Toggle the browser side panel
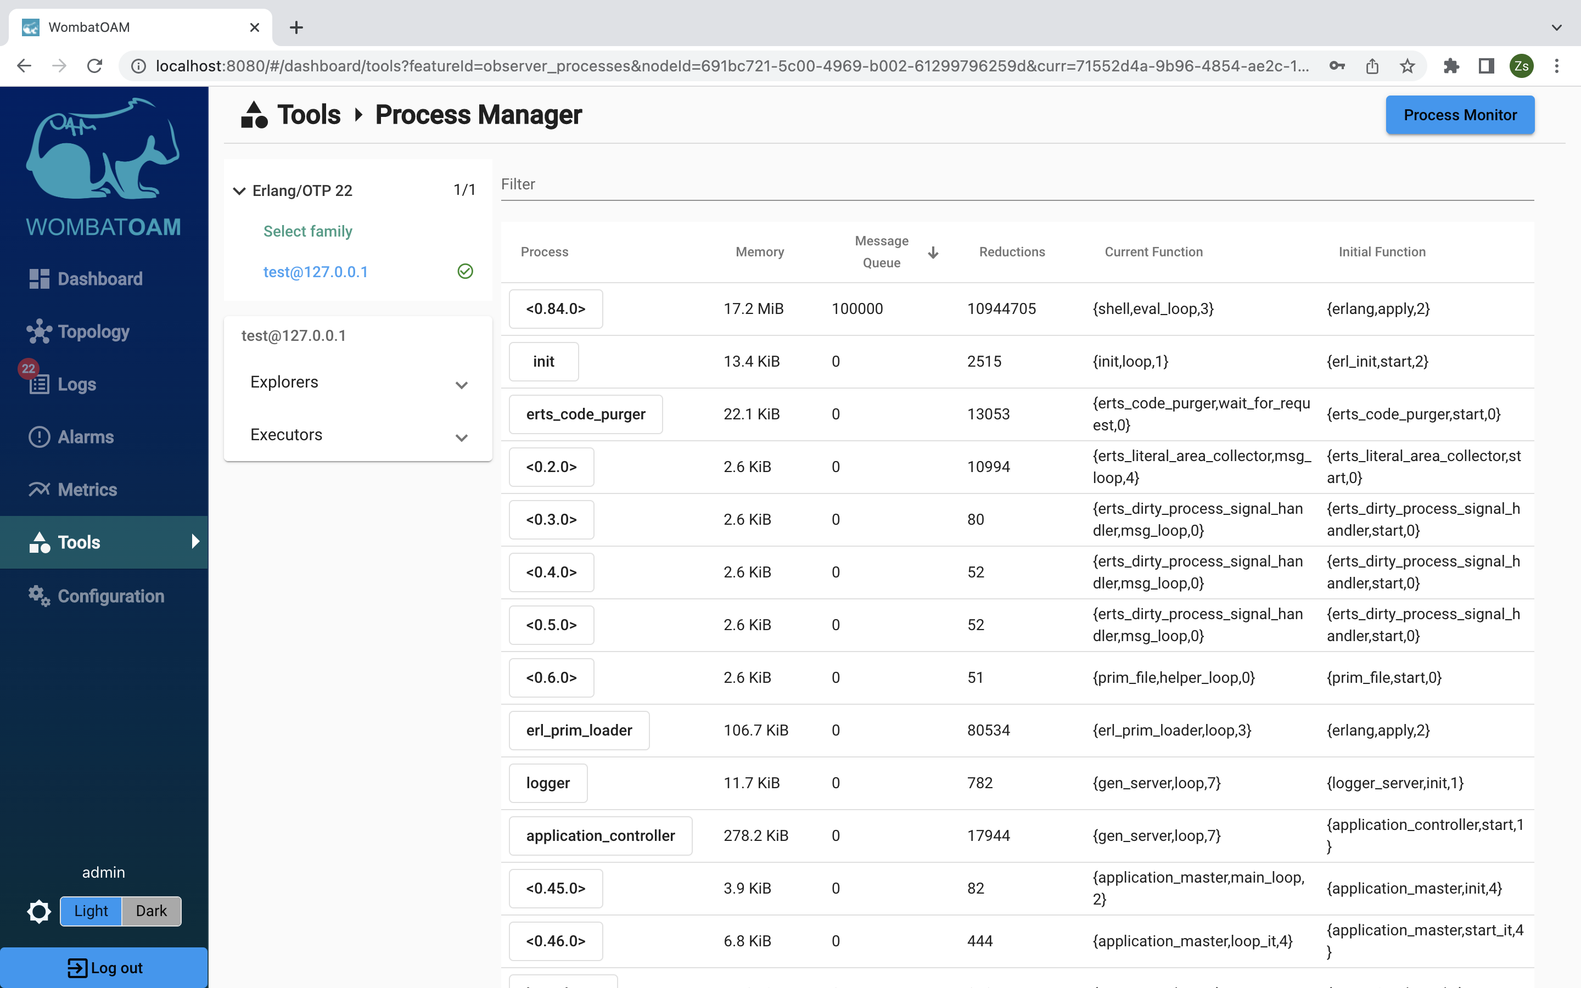This screenshot has height=988, width=1581. pyautogui.click(x=1486, y=66)
